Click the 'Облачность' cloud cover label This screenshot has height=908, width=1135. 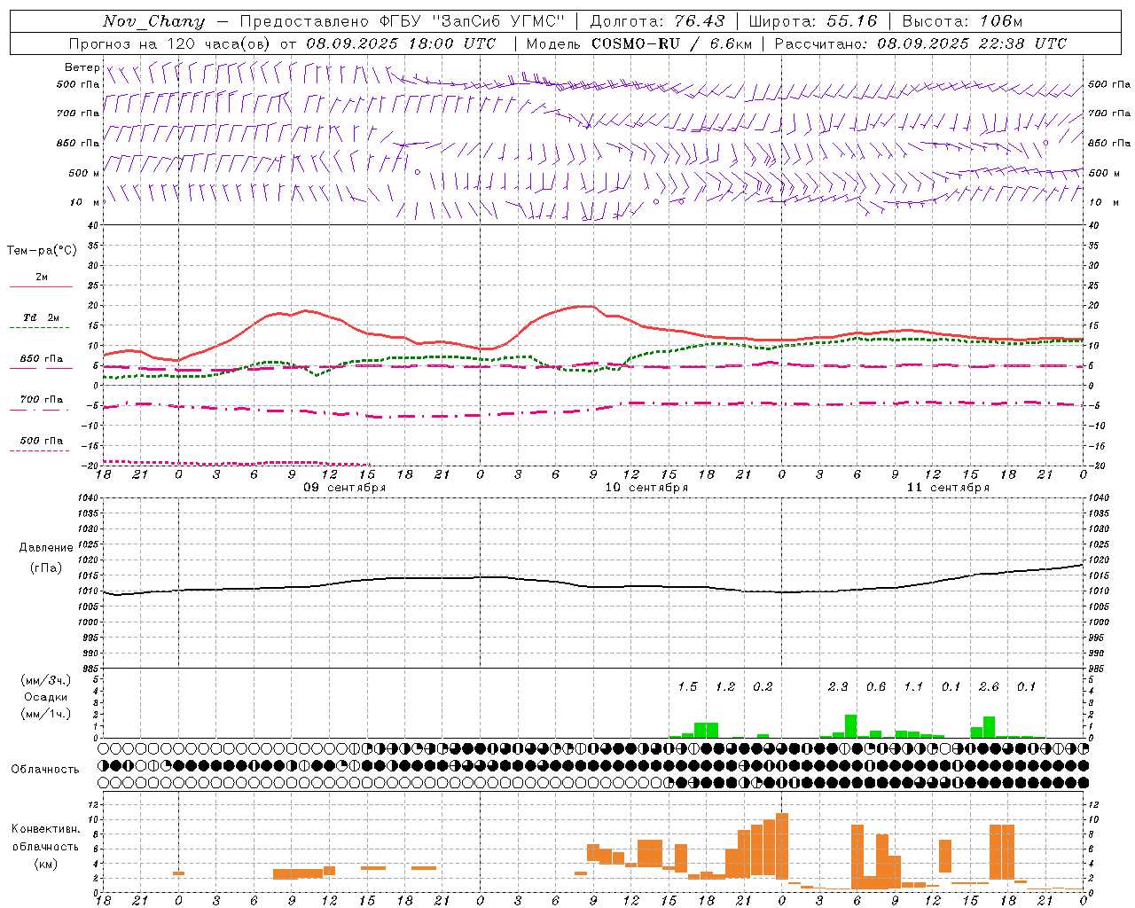(45, 770)
